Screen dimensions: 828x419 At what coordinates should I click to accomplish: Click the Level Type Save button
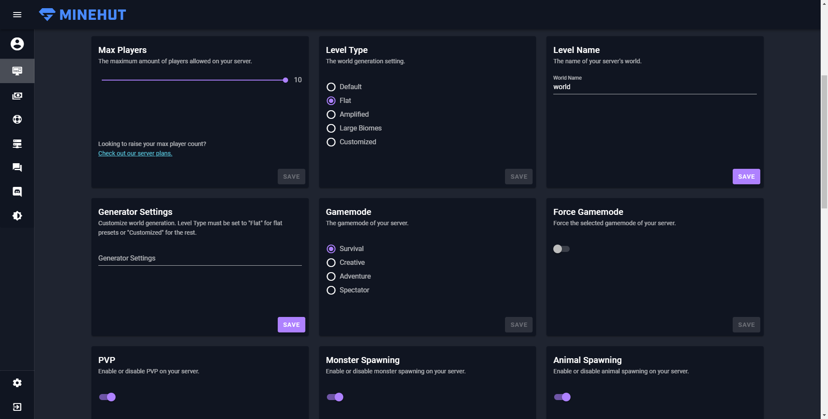(519, 177)
